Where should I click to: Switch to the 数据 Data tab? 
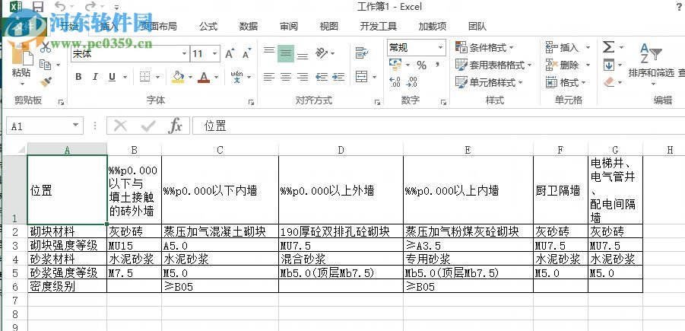point(249,26)
